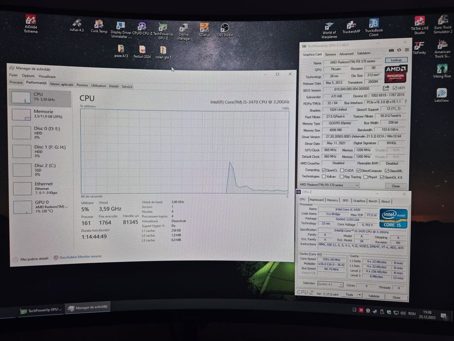
Task: Launch EZSetup desktop icon
Action: point(204,30)
